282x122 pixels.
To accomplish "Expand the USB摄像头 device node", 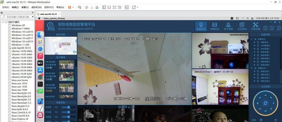I will pyautogui.click(x=255, y=45).
